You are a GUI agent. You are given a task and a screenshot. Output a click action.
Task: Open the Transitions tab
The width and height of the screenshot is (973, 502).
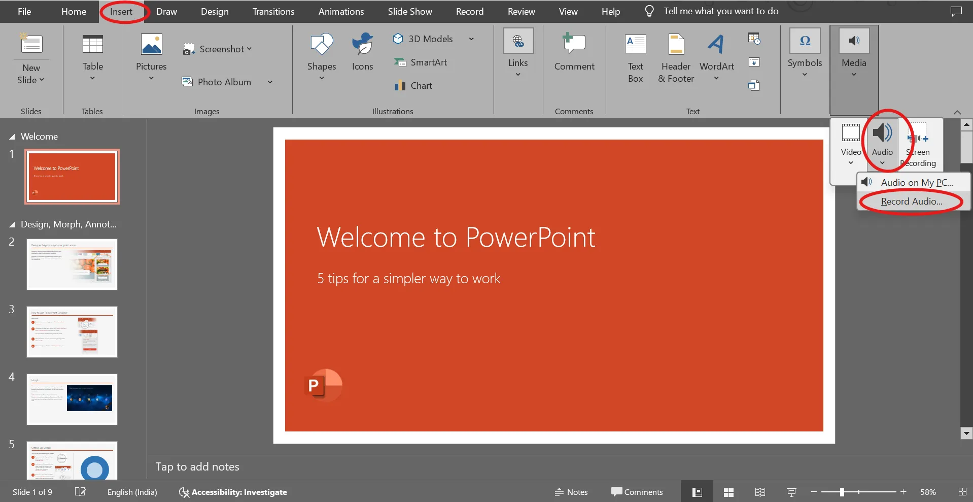point(273,11)
